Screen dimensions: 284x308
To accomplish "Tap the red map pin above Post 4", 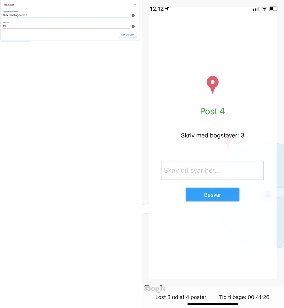I will 212,84.
